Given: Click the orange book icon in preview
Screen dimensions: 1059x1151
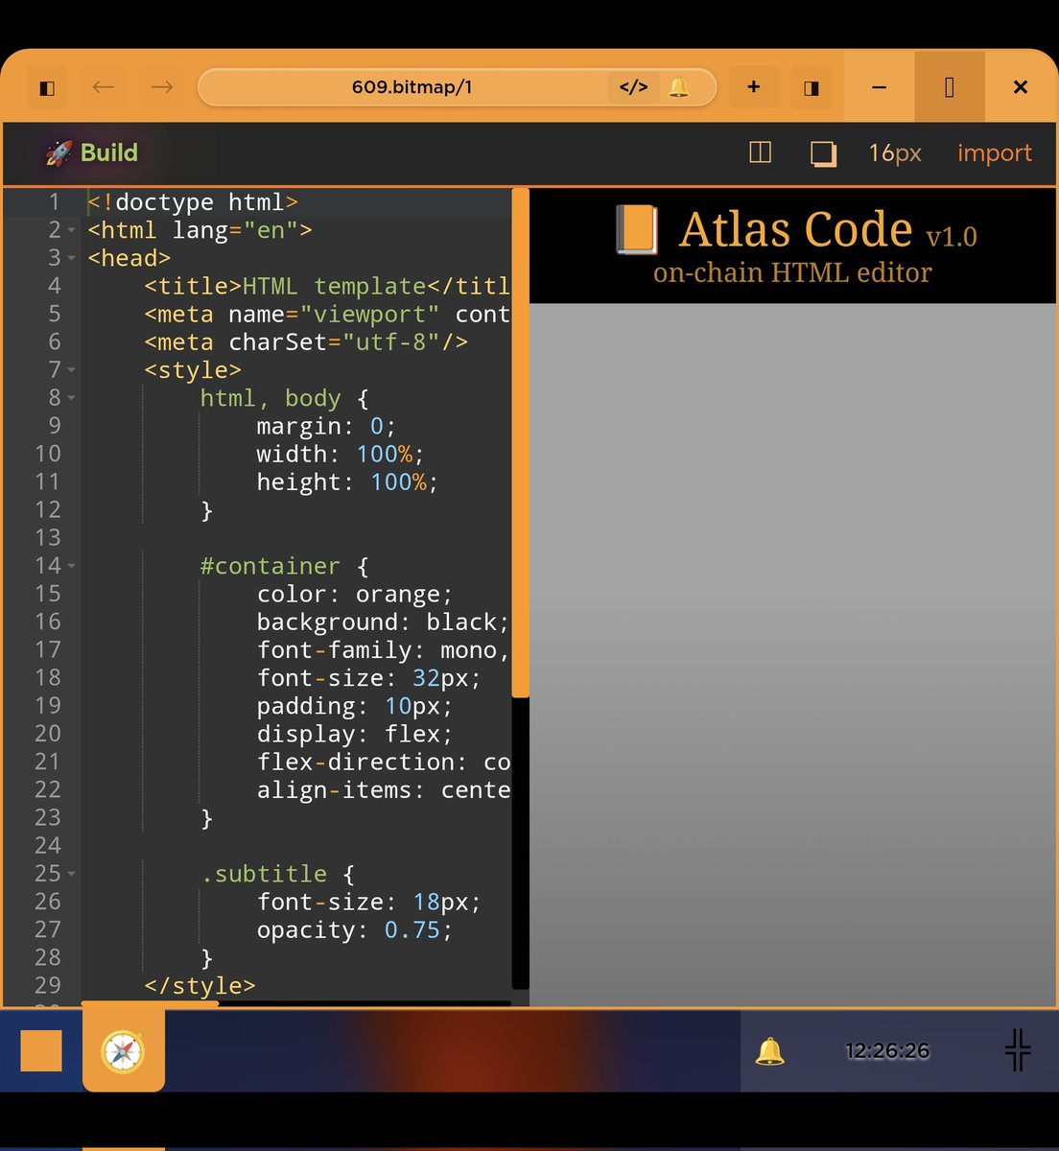Looking at the screenshot, I should 636,230.
